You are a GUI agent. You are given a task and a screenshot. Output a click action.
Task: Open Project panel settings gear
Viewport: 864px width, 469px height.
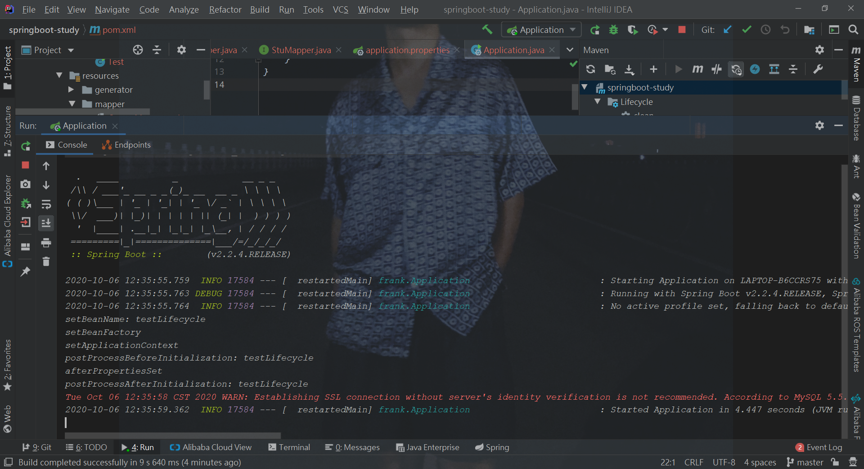[x=181, y=50]
